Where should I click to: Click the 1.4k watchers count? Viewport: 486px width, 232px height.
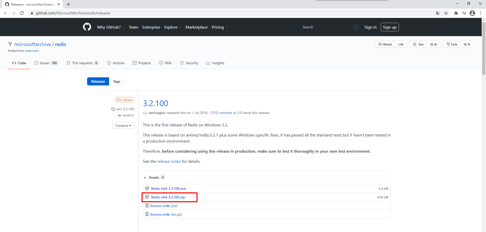tap(401, 44)
